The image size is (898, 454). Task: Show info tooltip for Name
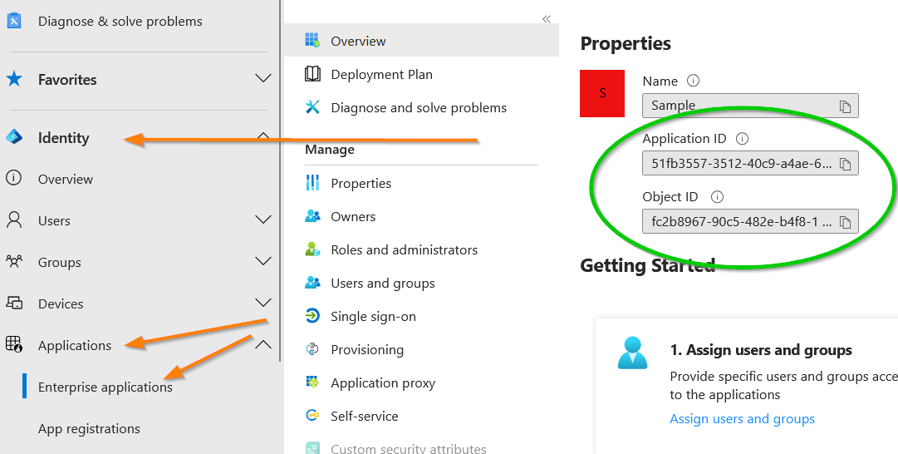click(693, 81)
